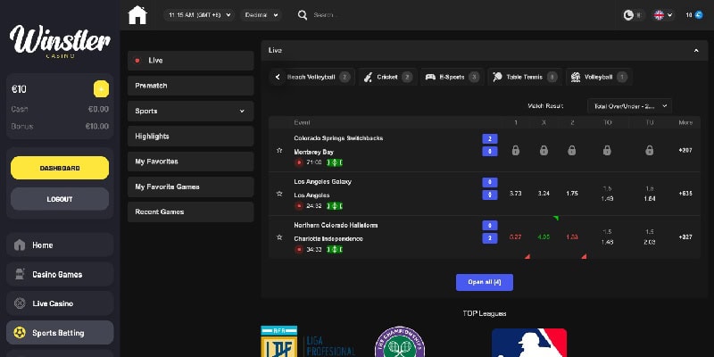Open Recent Games
The width and height of the screenshot is (714, 357).
click(x=190, y=212)
